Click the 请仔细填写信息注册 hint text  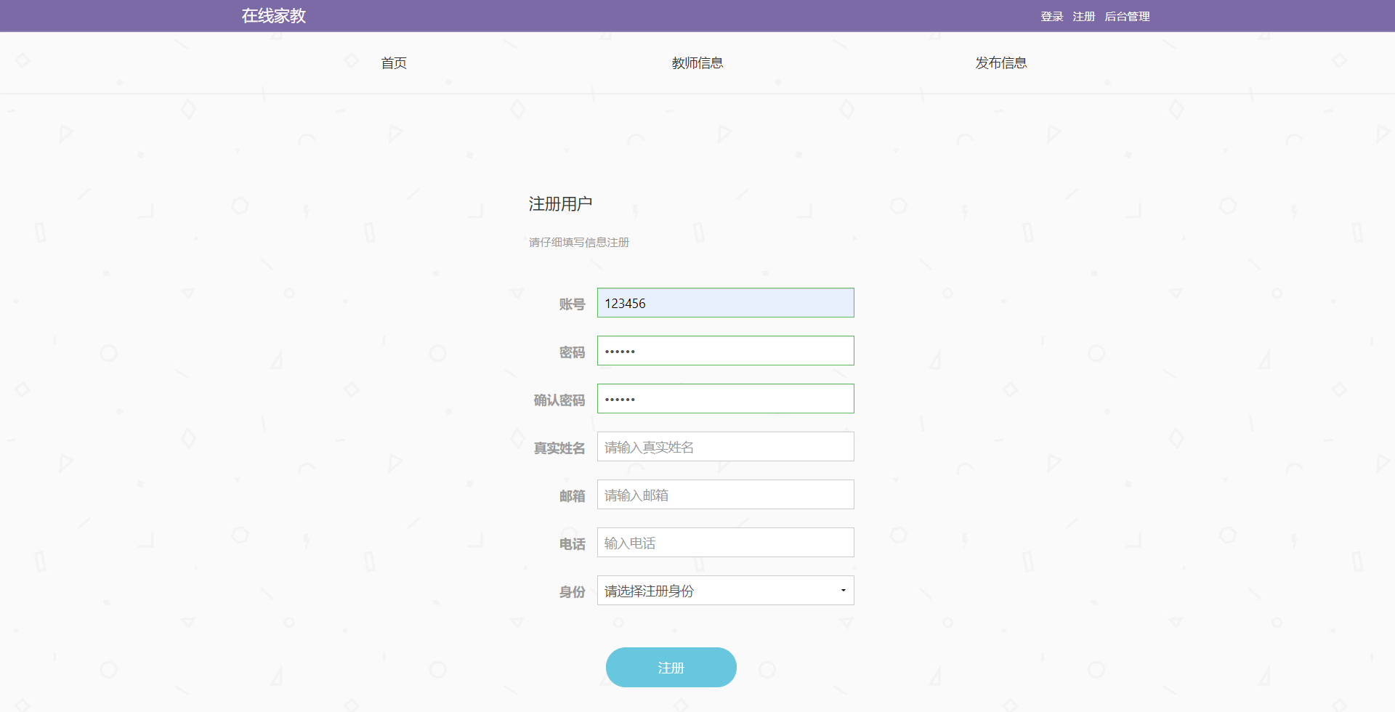click(x=578, y=242)
